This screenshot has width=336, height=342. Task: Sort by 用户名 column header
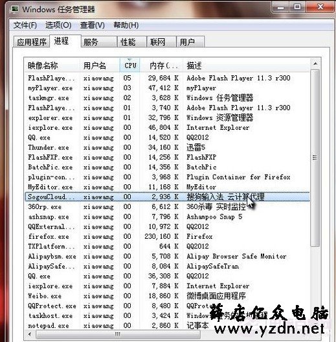pyautogui.click(x=100, y=66)
